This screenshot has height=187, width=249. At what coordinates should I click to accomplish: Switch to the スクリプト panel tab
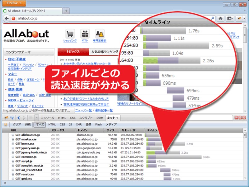point(86,118)
